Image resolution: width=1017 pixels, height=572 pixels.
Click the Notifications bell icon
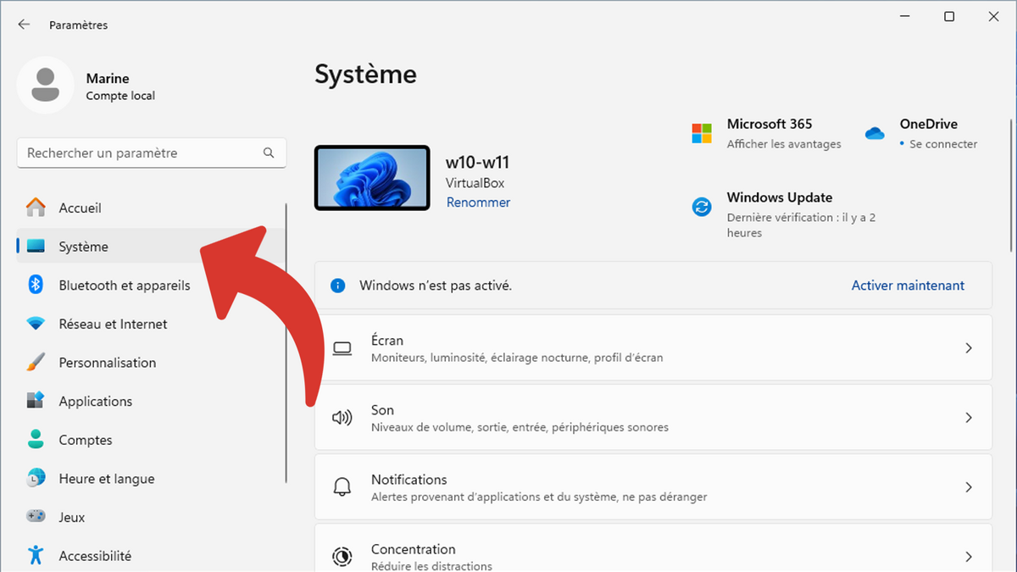342,487
